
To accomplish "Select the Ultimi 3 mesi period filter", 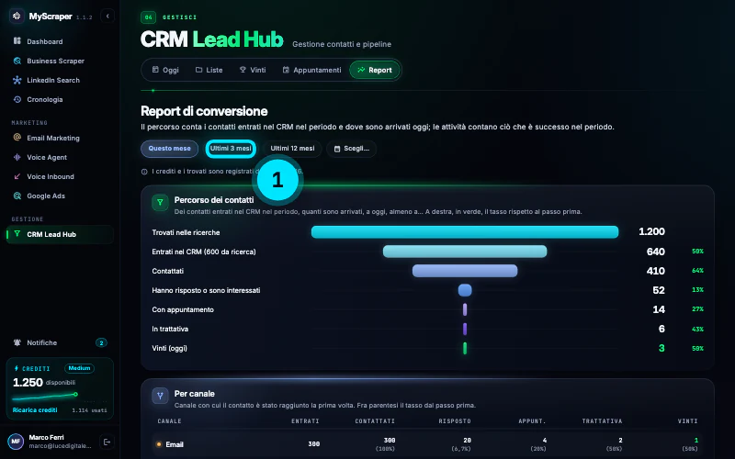I will point(231,149).
